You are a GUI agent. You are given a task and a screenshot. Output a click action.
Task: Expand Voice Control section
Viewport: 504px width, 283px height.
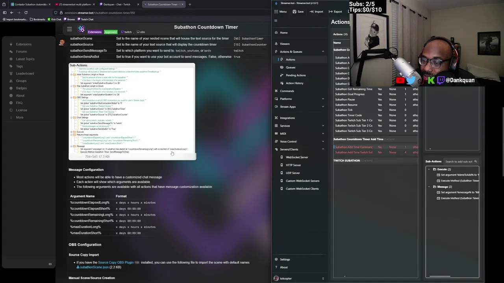coord(323,141)
